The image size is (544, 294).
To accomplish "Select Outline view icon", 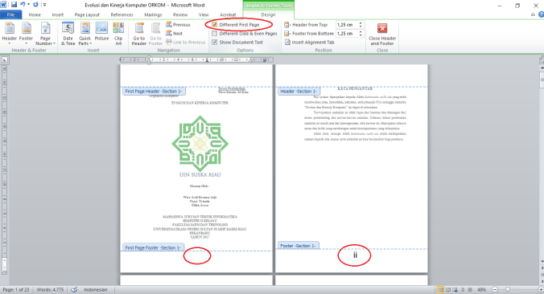I will tap(463, 289).
